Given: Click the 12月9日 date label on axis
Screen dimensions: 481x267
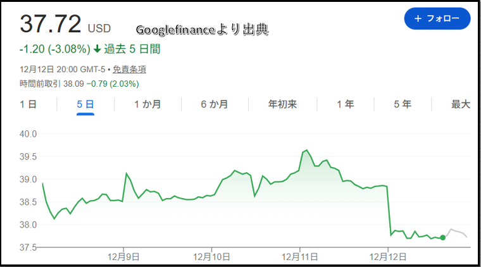Looking at the screenshot, I should (123, 256).
